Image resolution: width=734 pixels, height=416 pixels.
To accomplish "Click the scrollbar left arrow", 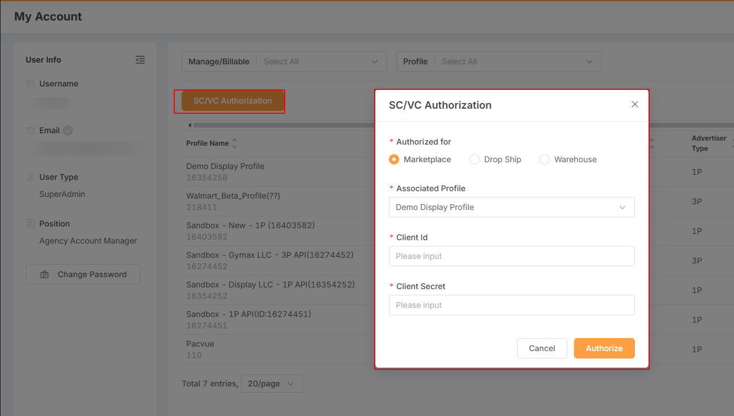I will click(x=189, y=125).
